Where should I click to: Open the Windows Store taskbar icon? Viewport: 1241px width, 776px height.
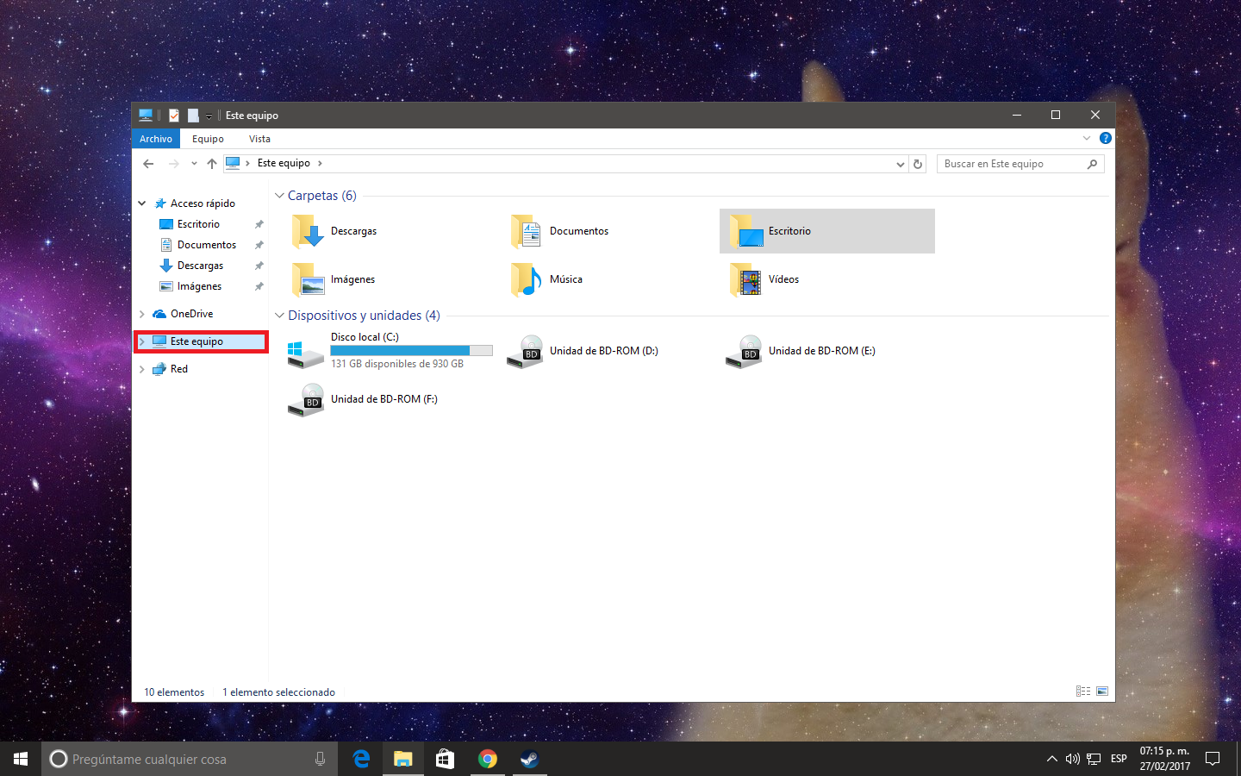(x=445, y=759)
